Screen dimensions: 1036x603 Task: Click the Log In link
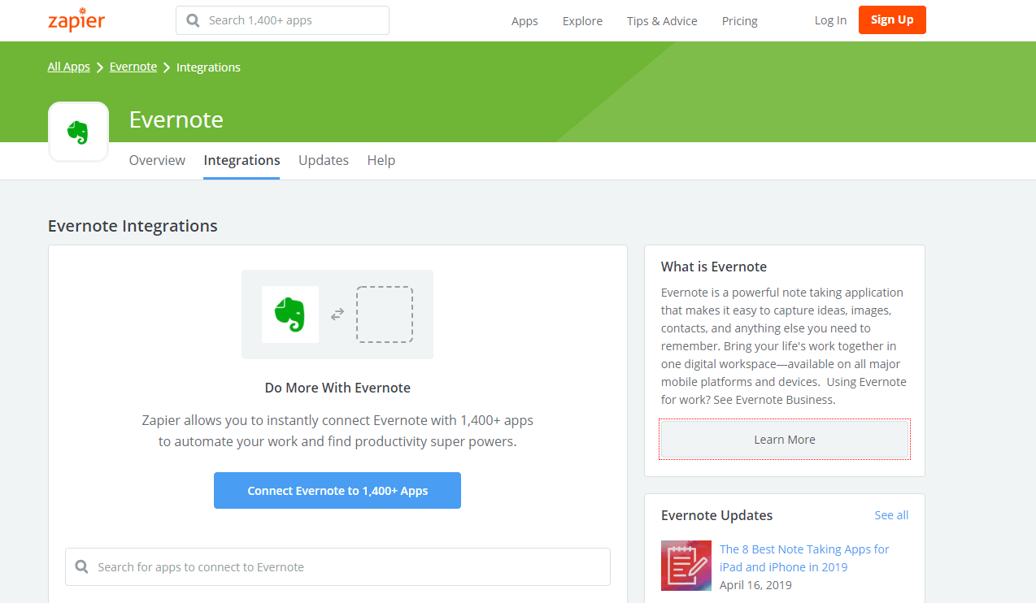pyautogui.click(x=830, y=20)
